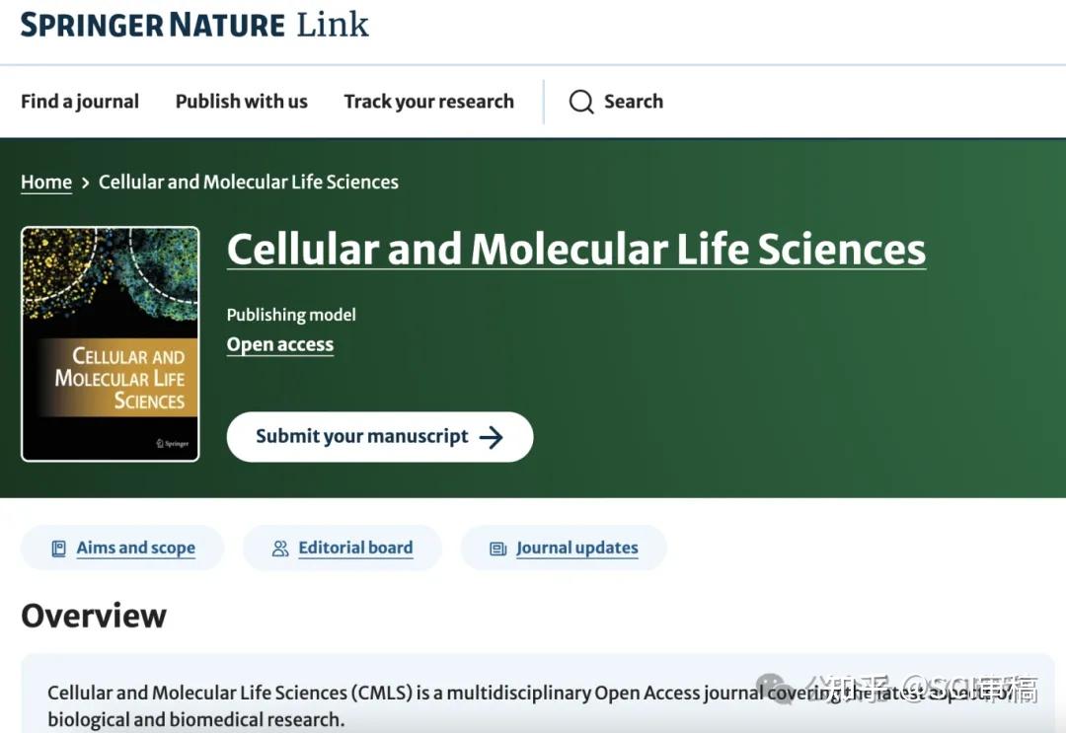Click the breadcrumb chevron after Home

pos(86,183)
